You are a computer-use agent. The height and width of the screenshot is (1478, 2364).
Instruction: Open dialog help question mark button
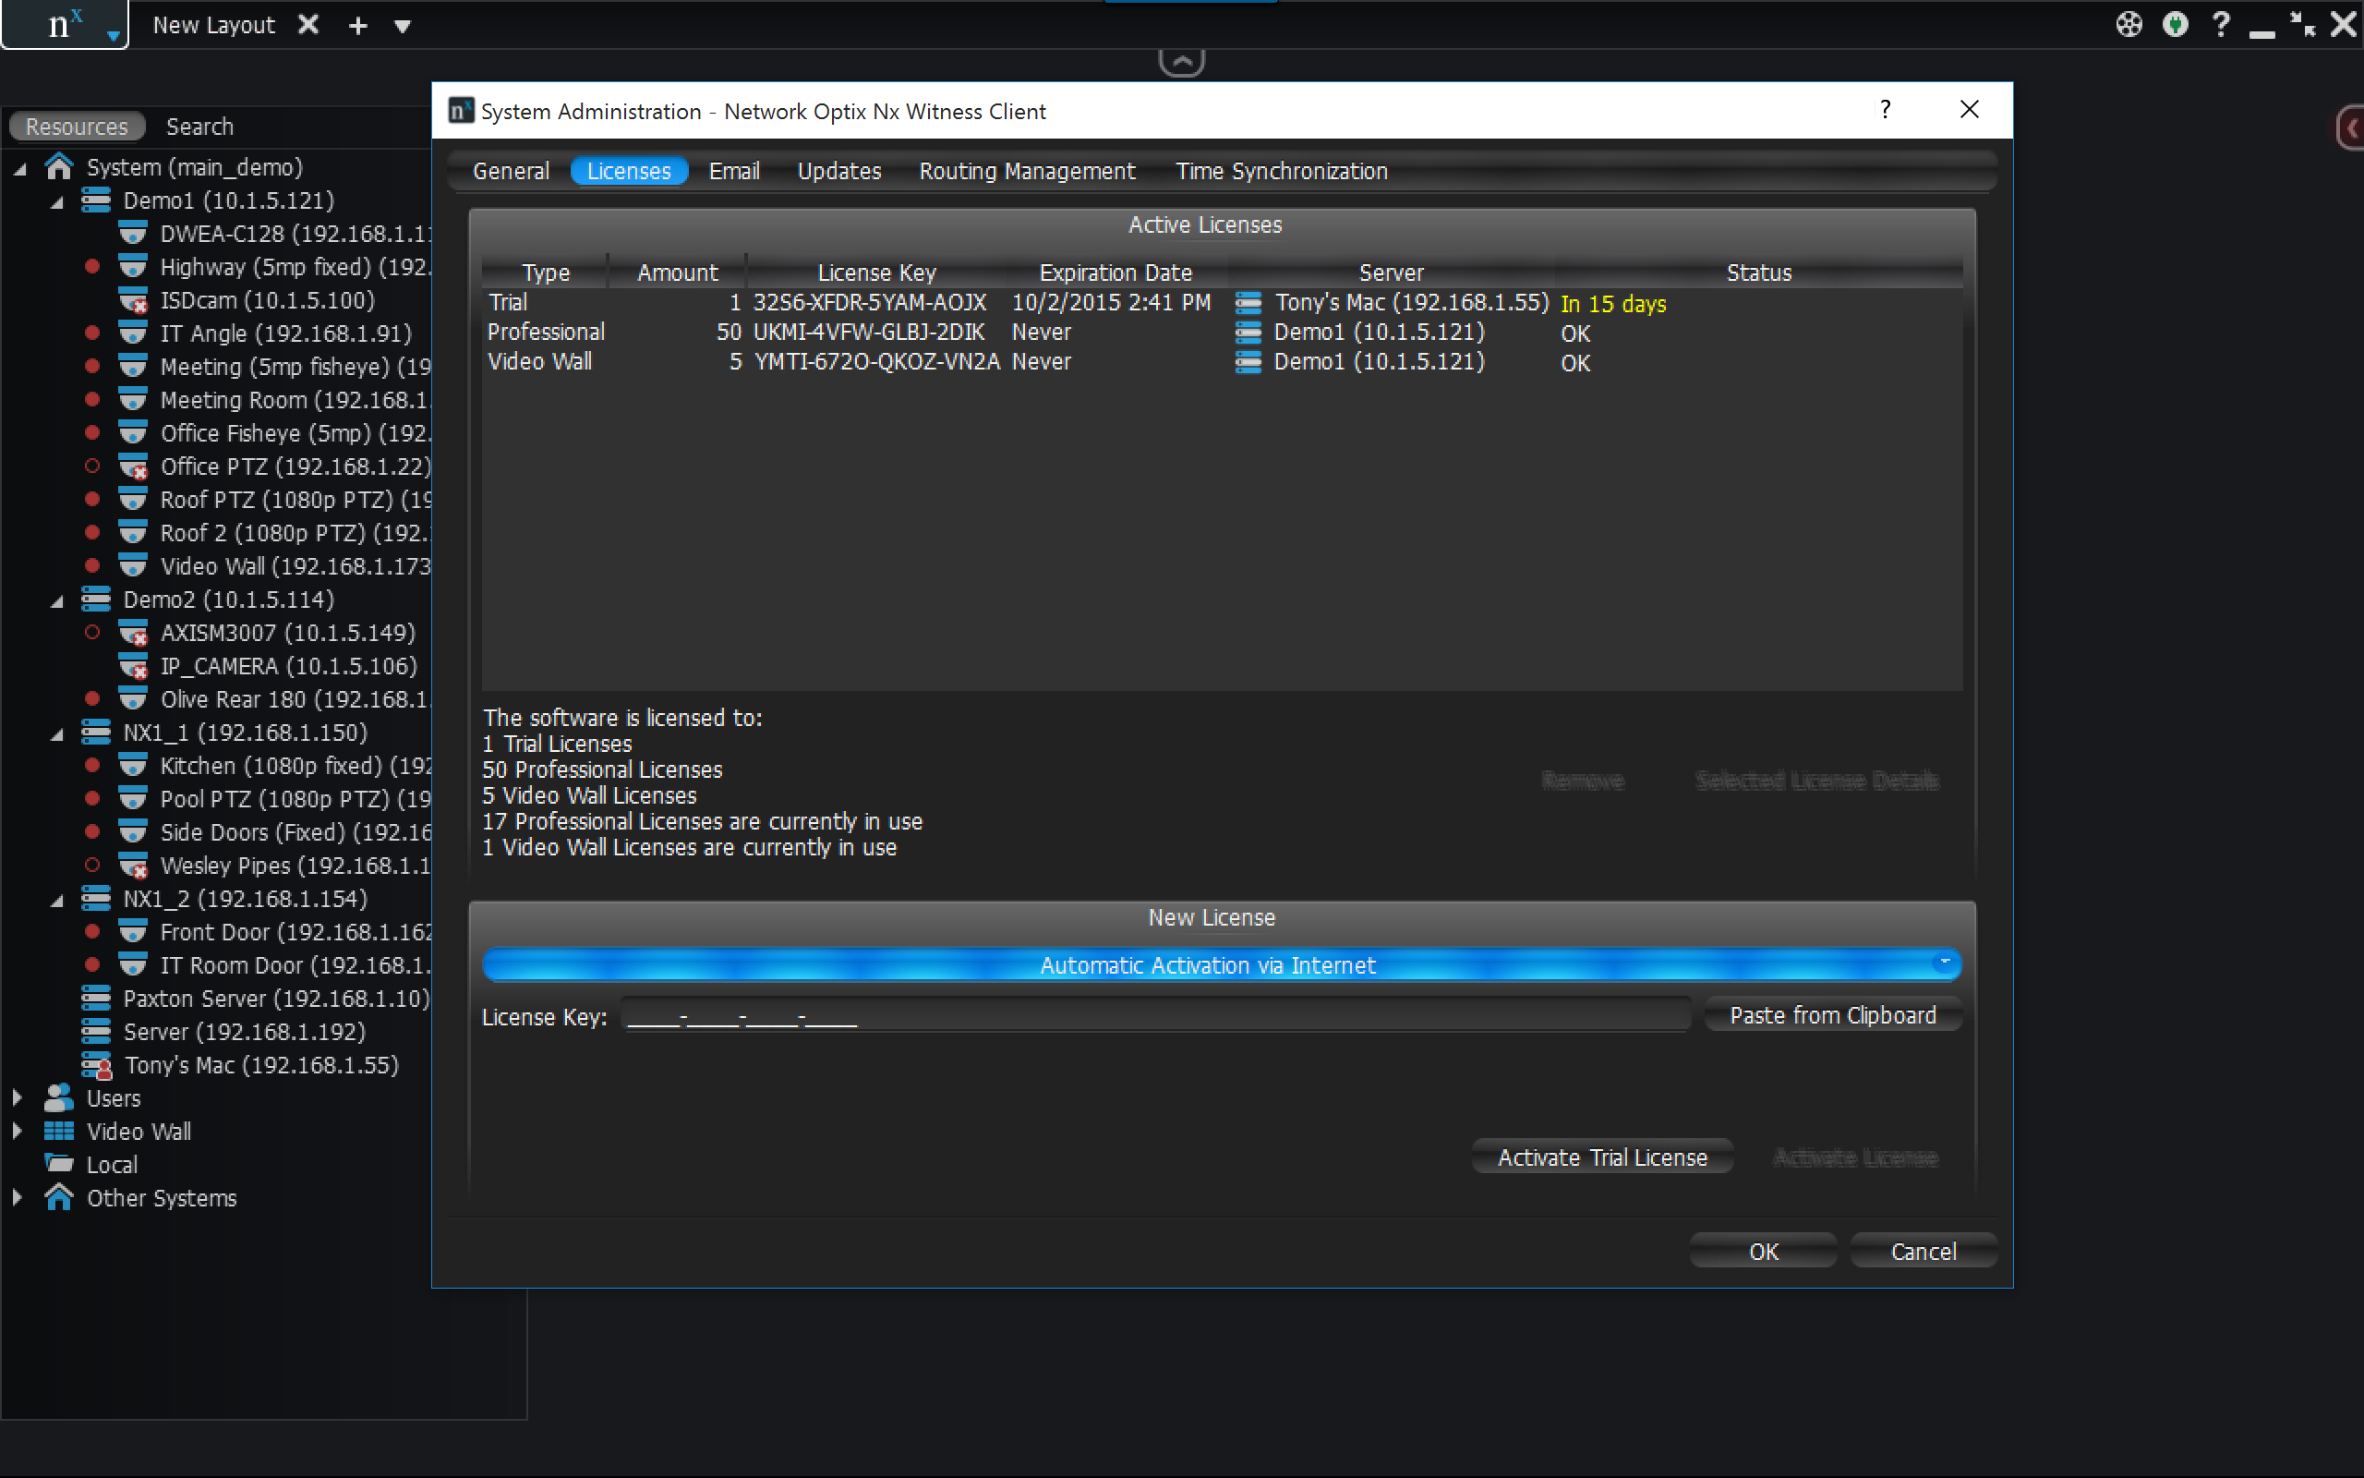coord(1886,108)
